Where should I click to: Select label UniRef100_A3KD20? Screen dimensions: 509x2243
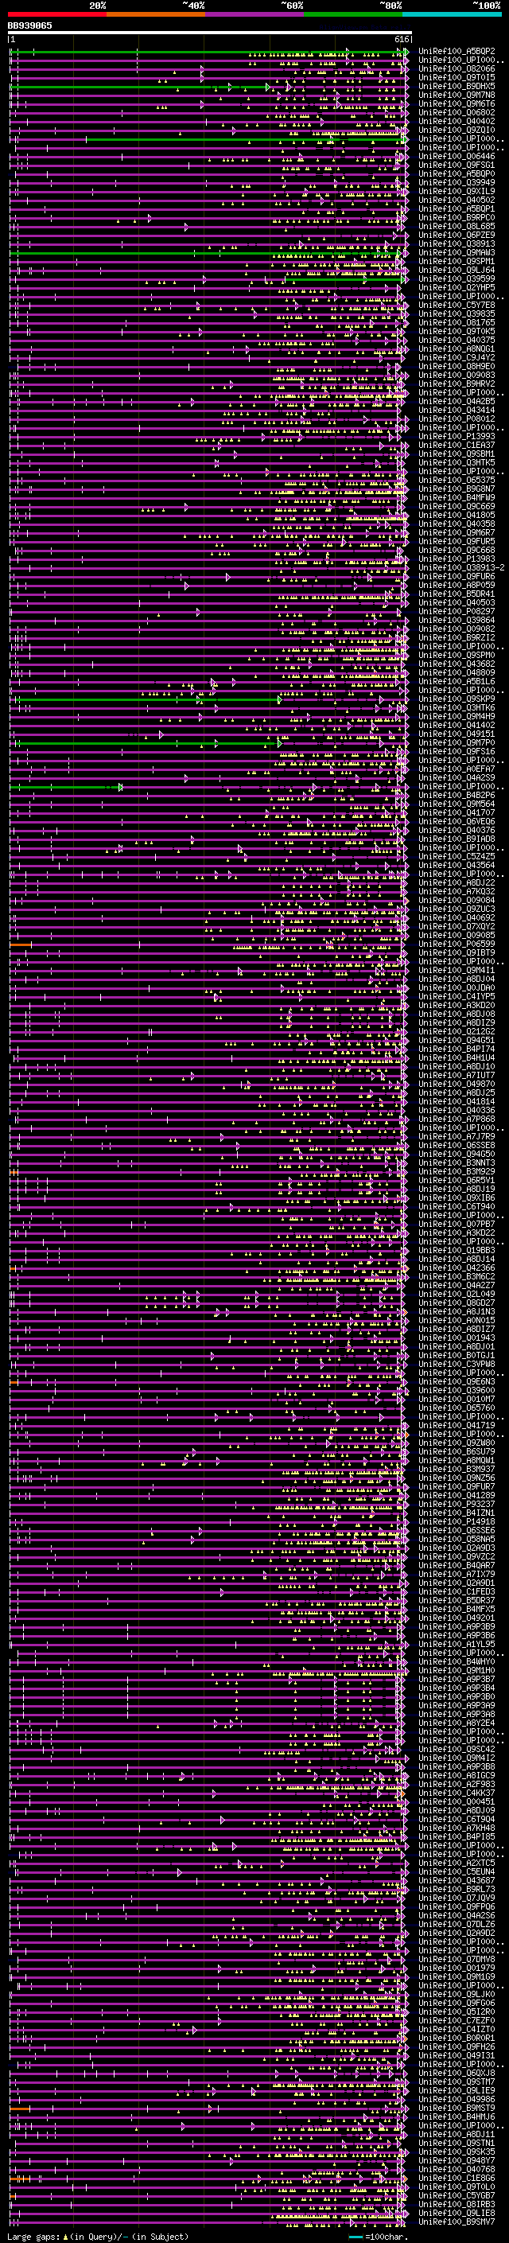point(457,1006)
